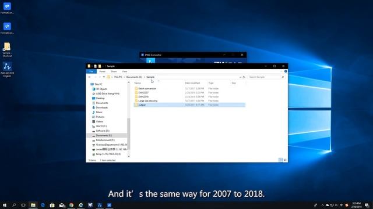Select Videos in the navigation pane
Viewport: 373px width, 209px height.
pyautogui.click(x=100, y=121)
